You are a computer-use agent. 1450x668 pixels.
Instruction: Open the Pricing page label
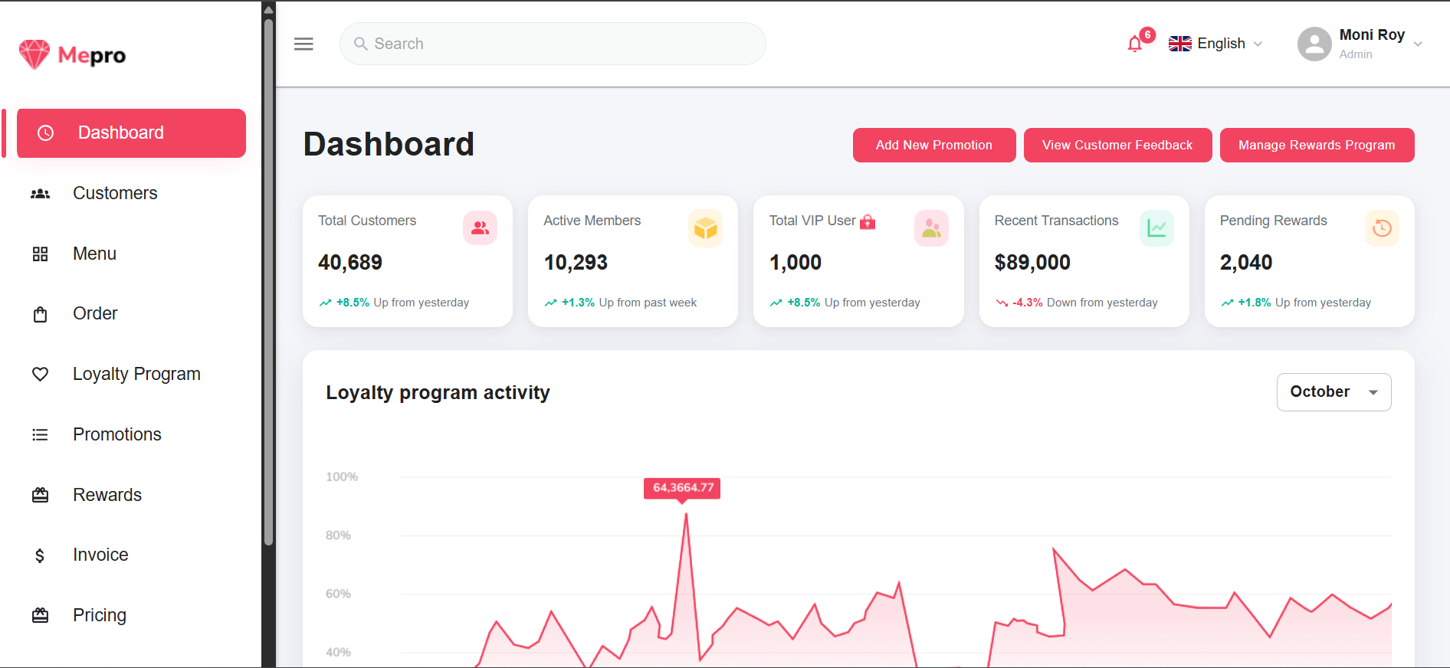[100, 615]
